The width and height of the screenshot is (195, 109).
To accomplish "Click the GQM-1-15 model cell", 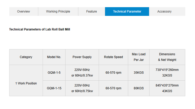I will (54, 88).
